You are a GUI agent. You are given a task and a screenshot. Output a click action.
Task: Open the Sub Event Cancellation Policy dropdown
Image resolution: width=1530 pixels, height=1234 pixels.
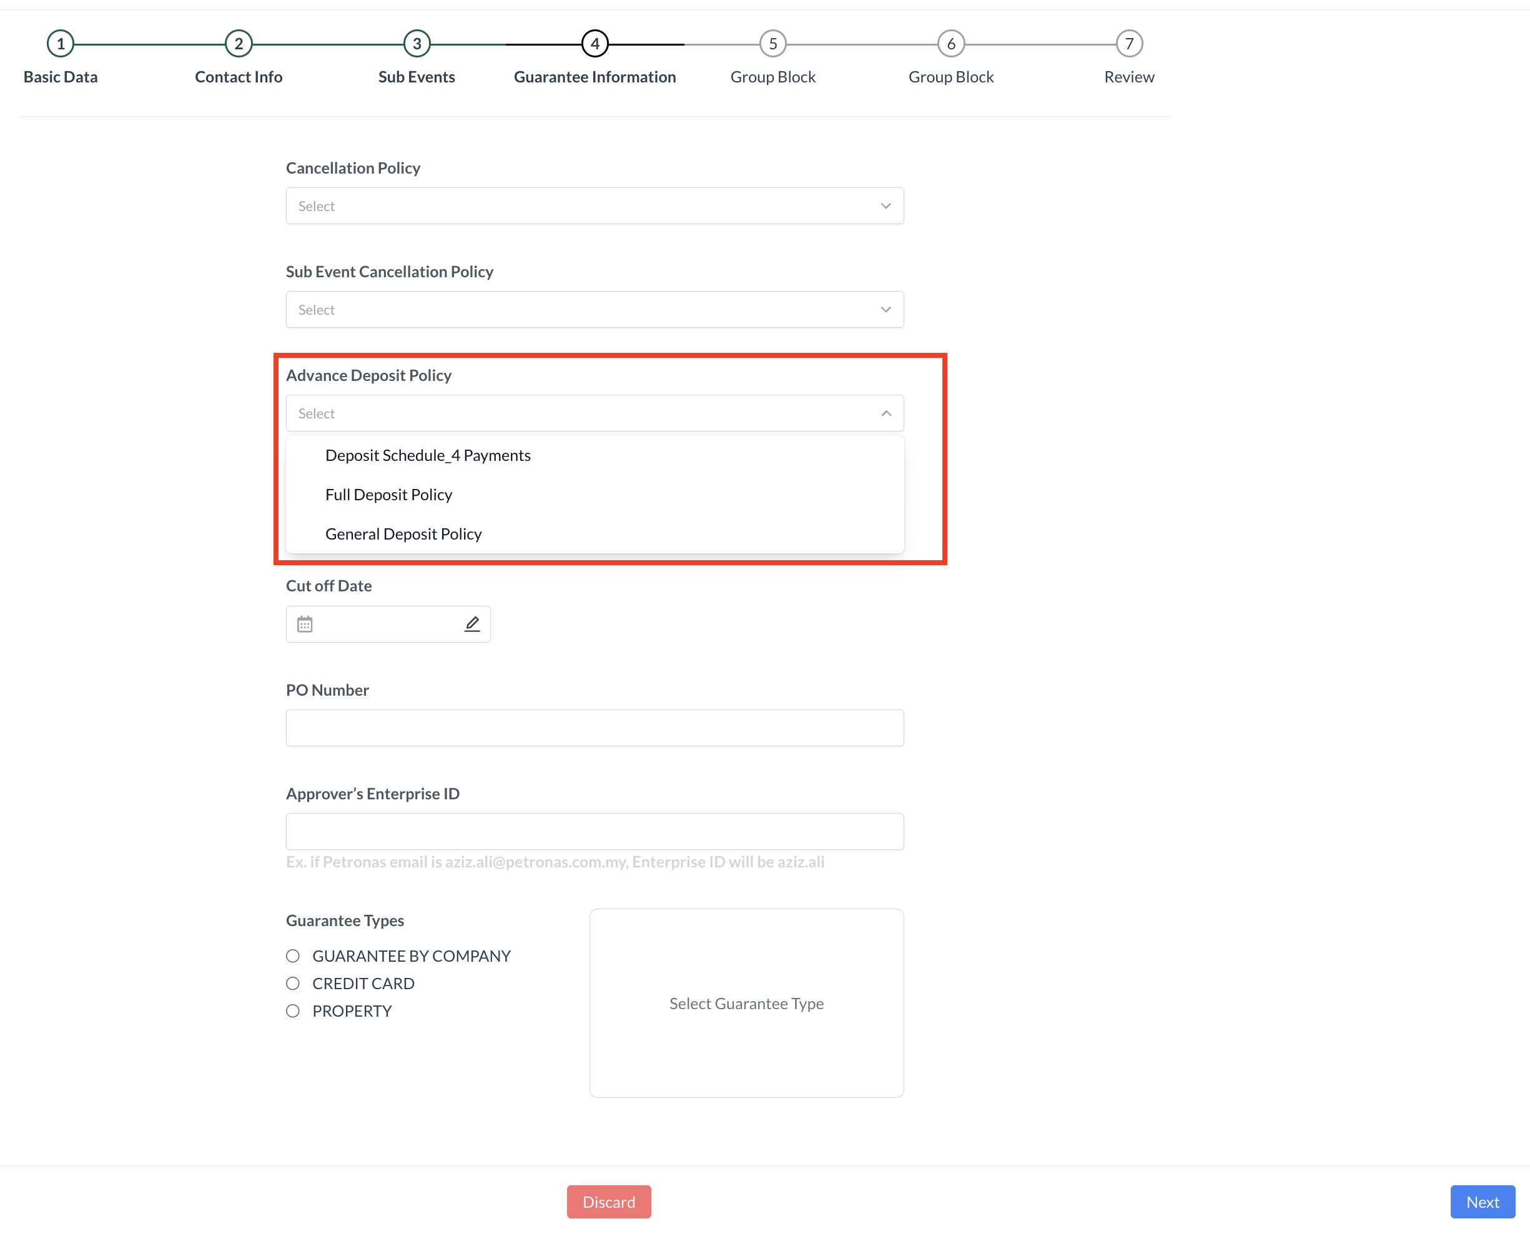coord(595,309)
